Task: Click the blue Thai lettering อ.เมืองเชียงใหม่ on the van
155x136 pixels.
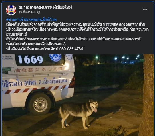Action: [53, 82]
